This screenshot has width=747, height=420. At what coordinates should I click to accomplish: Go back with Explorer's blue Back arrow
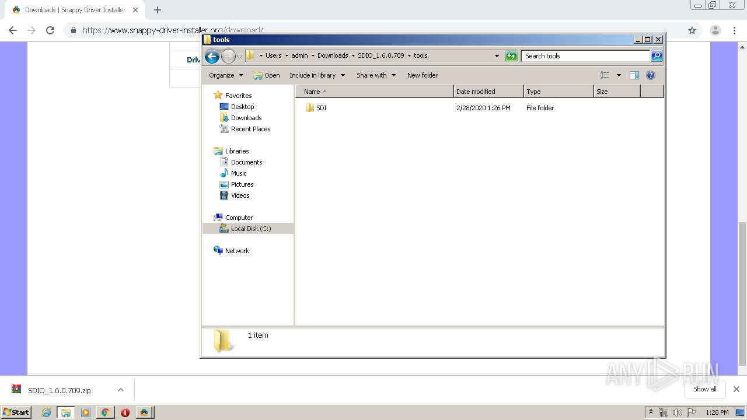(x=212, y=56)
